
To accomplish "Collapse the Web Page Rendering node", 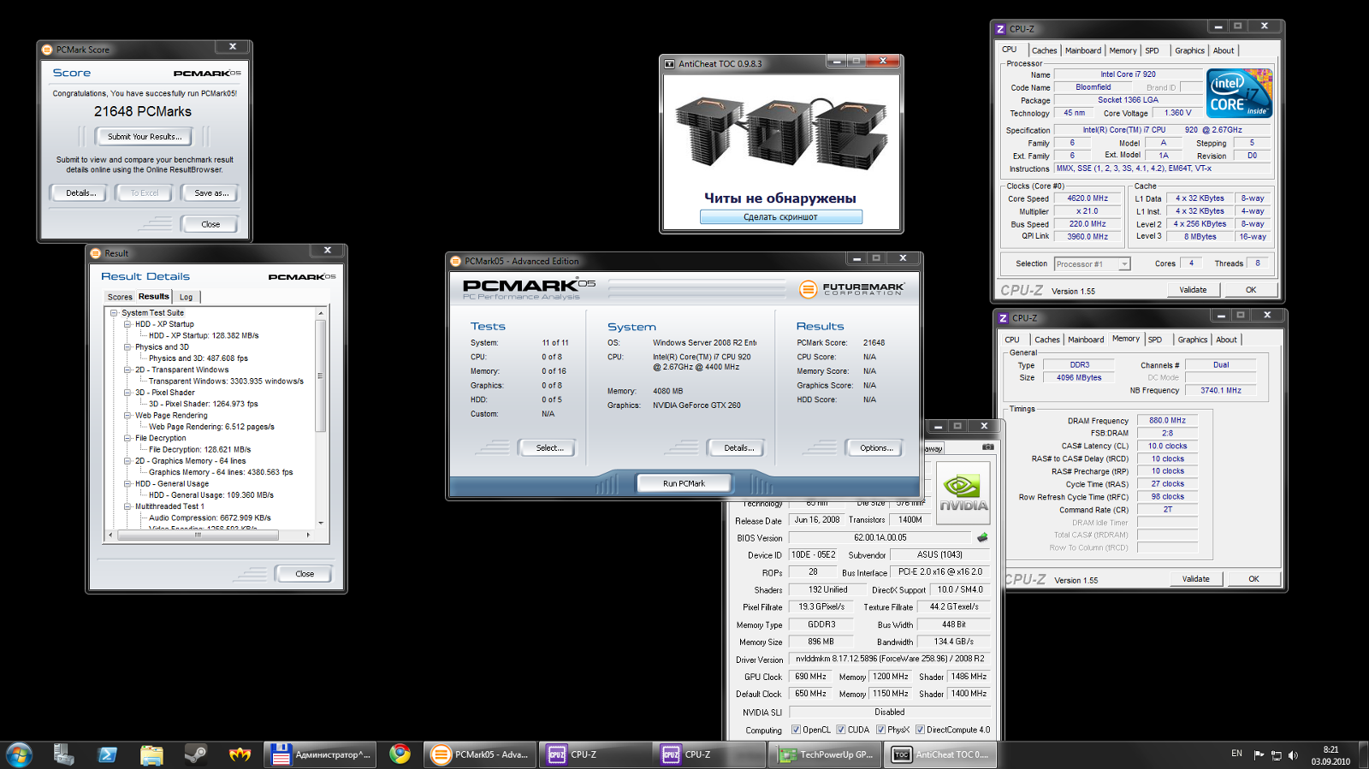I will tap(127, 415).
